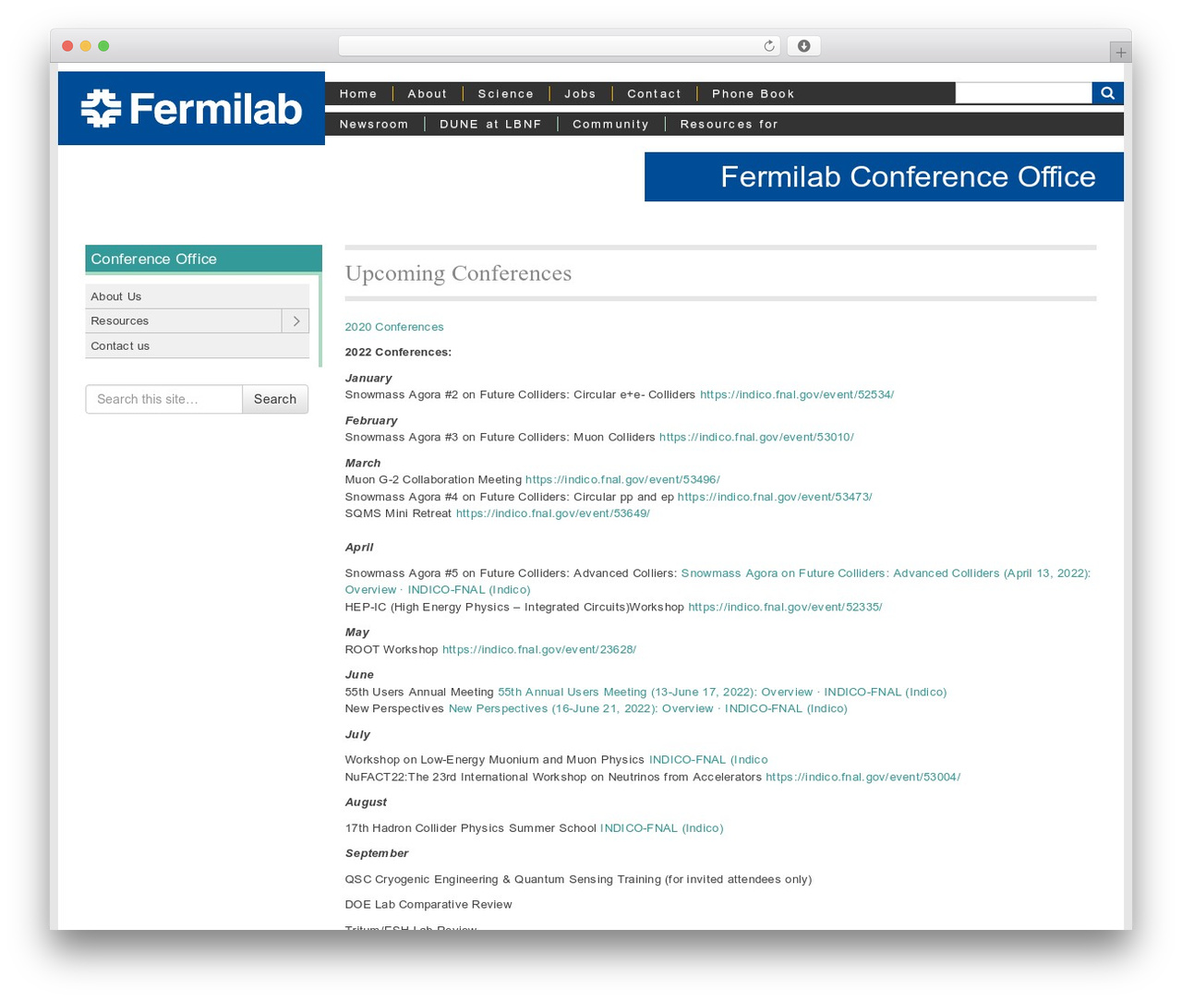Open the Contact menu item

[654, 93]
